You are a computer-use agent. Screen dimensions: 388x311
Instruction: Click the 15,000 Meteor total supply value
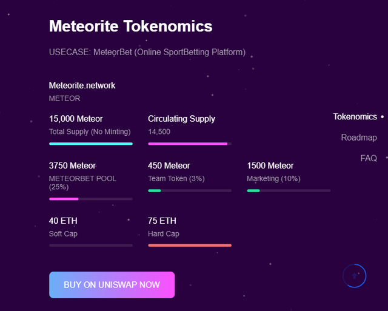76,119
